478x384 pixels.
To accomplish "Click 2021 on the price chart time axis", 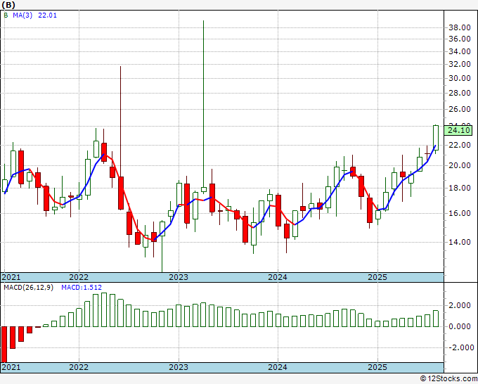I will [11, 277].
